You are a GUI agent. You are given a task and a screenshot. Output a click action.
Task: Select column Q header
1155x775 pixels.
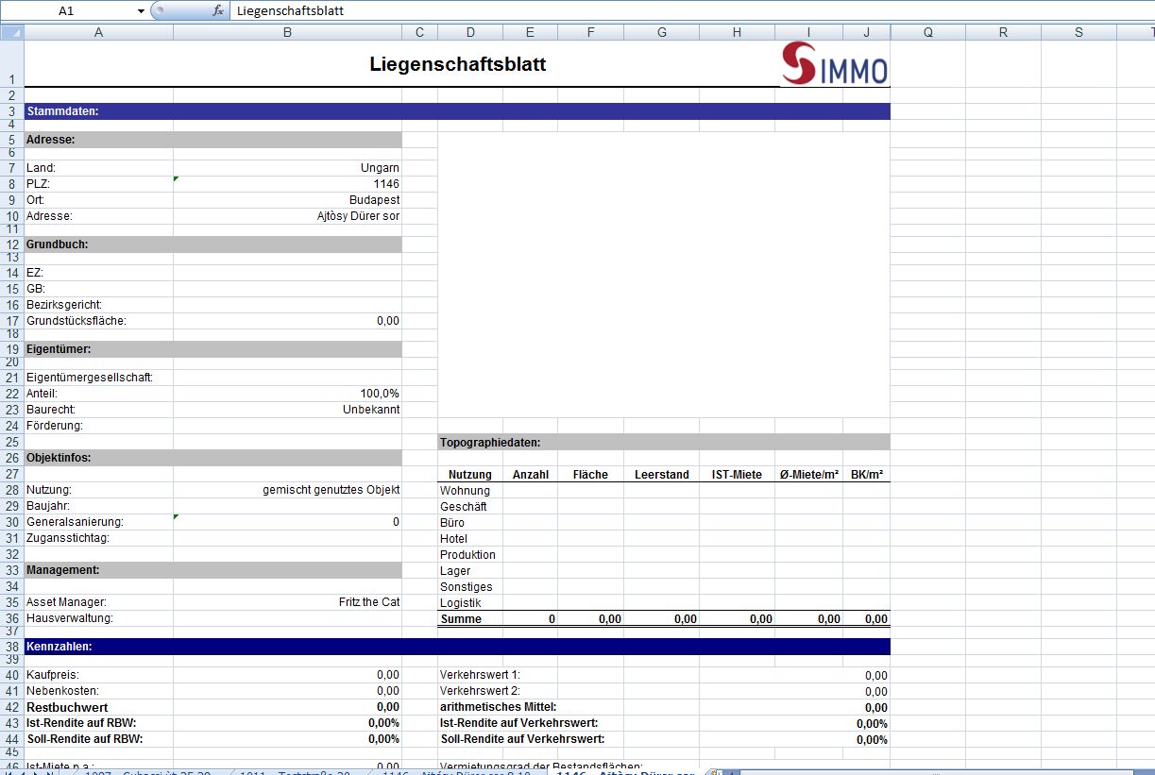point(928,32)
